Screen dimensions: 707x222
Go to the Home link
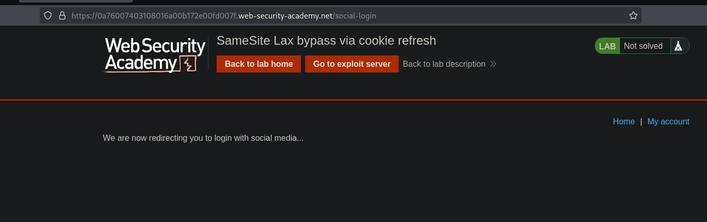624,121
